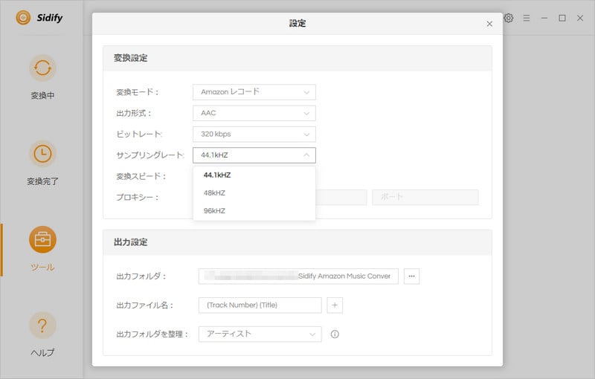Expand the 出力フォルダを整理 アーティスト dropdown
Screen dimensions: 595x379
tap(260, 334)
